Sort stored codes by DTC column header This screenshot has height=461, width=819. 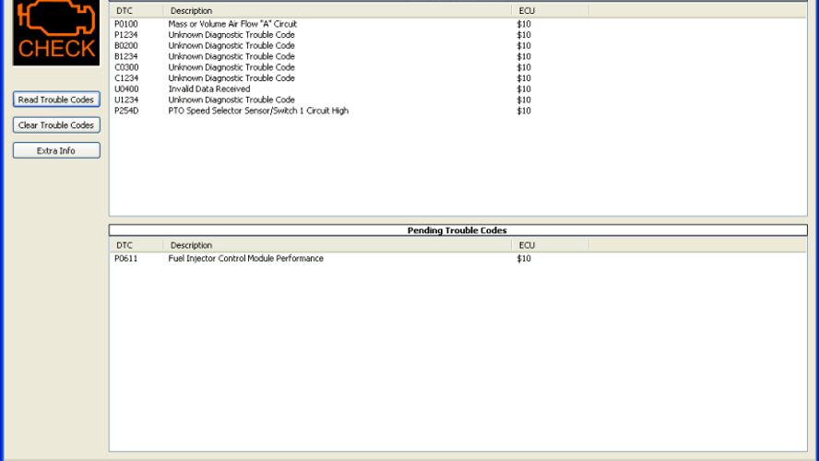(x=136, y=11)
